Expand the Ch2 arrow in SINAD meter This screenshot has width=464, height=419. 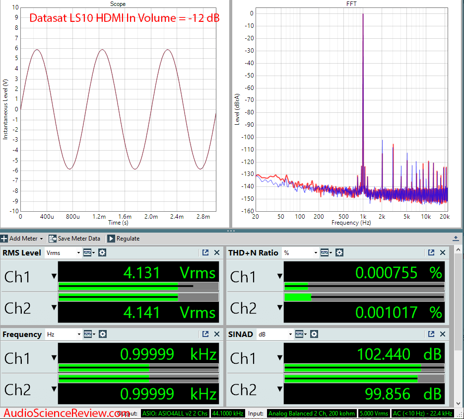tap(280, 389)
